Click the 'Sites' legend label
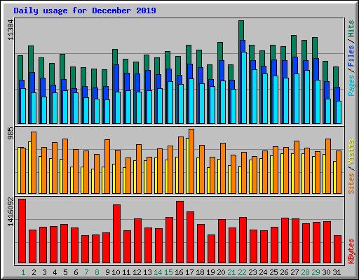The width and height of the screenshot is (359, 280). click(x=351, y=183)
